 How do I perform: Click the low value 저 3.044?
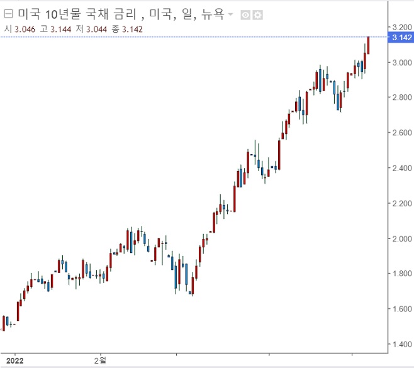pos(91,29)
